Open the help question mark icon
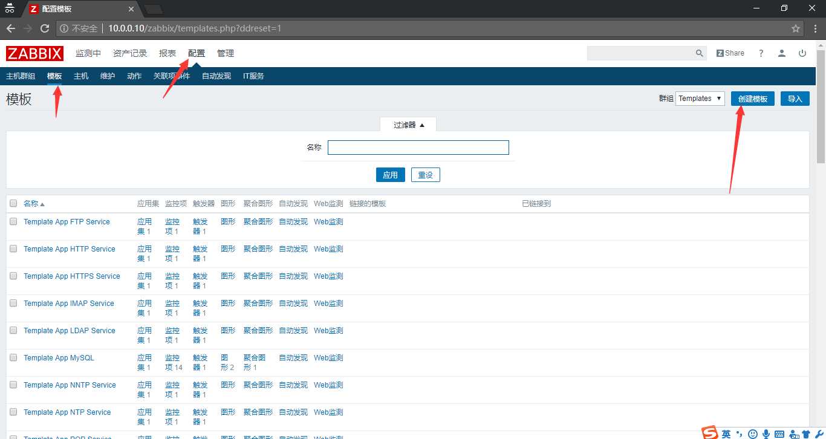 coord(761,53)
